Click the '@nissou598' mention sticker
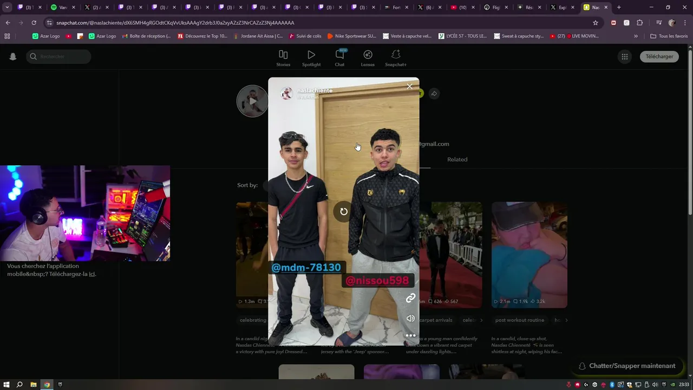 [x=377, y=281]
